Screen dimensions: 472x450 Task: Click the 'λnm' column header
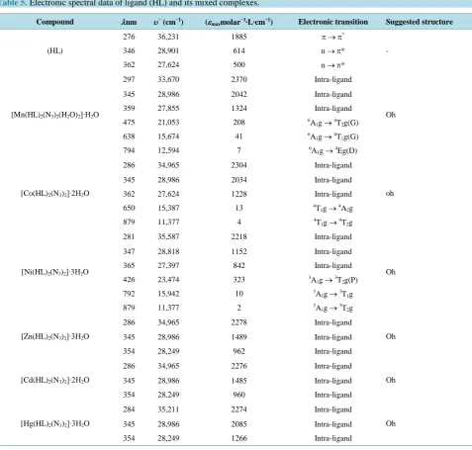tap(129, 22)
